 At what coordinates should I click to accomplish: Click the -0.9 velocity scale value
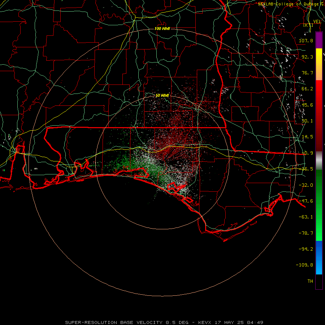click(307, 153)
